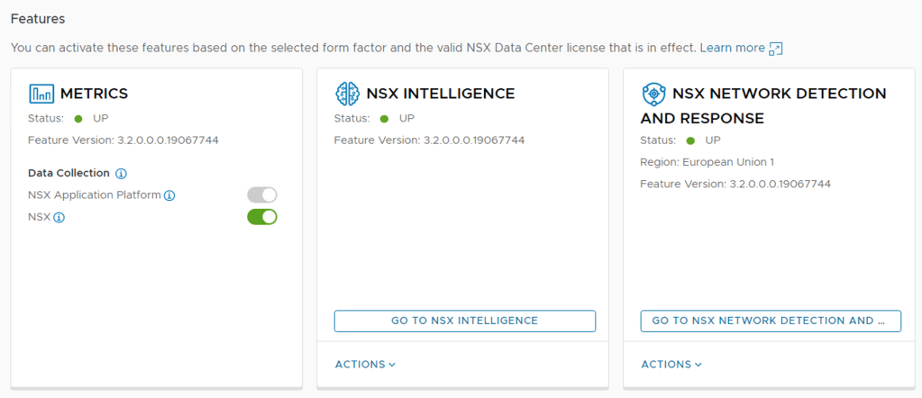Image resolution: width=922 pixels, height=398 pixels.
Task: Click the Network Detection and Response shield icon
Action: (653, 93)
